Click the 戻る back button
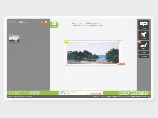Image resolution: width=158 pixels, height=118 pixels. pyautogui.click(x=16, y=93)
